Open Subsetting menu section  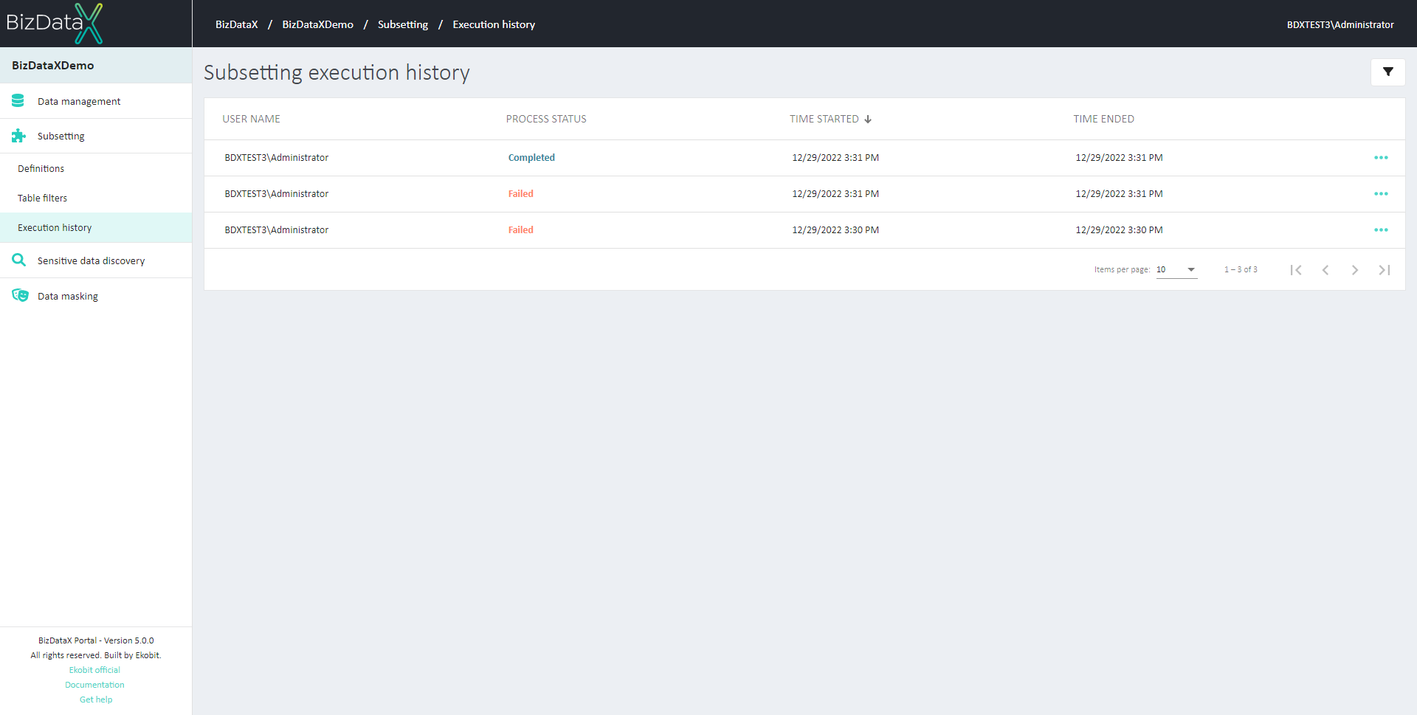pyautogui.click(x=96, y=136)
